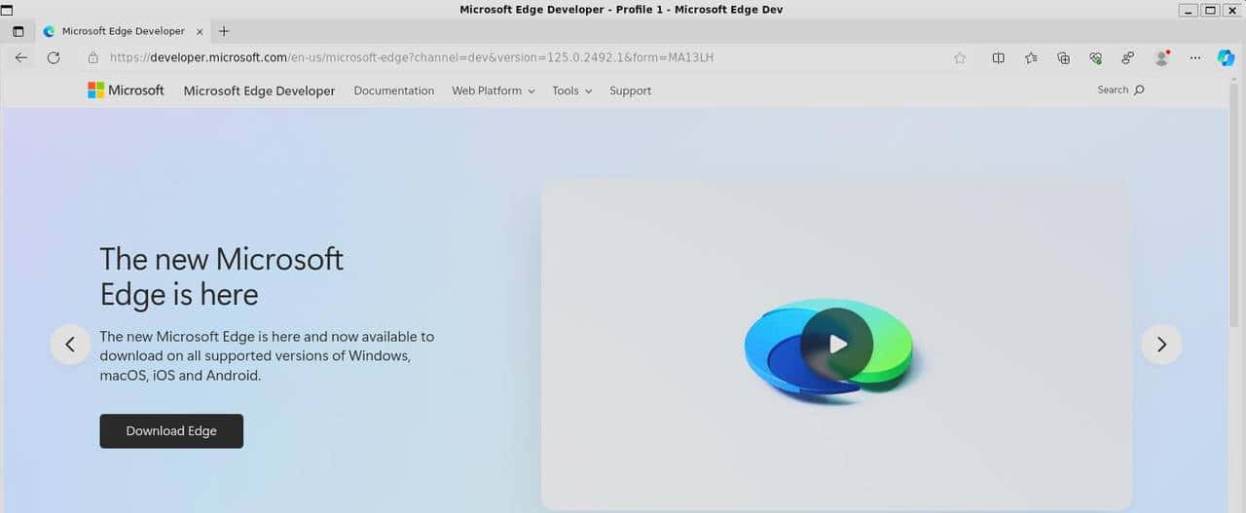Viewport: 1246px width, 513px height.
Task: Open the Documentation nav item
Action: (394, 91)
